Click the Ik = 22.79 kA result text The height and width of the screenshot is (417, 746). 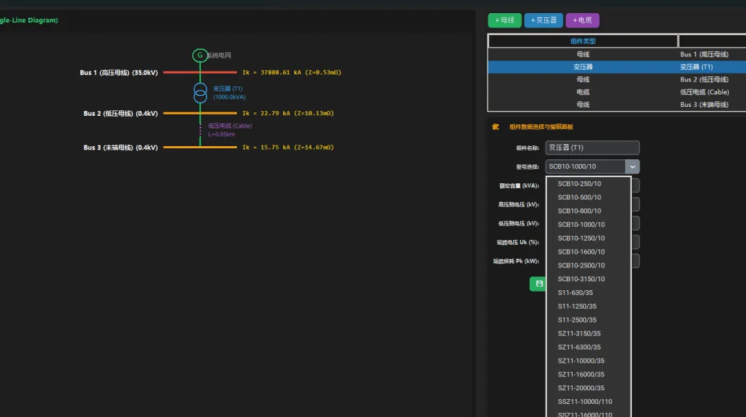point(288,114)
